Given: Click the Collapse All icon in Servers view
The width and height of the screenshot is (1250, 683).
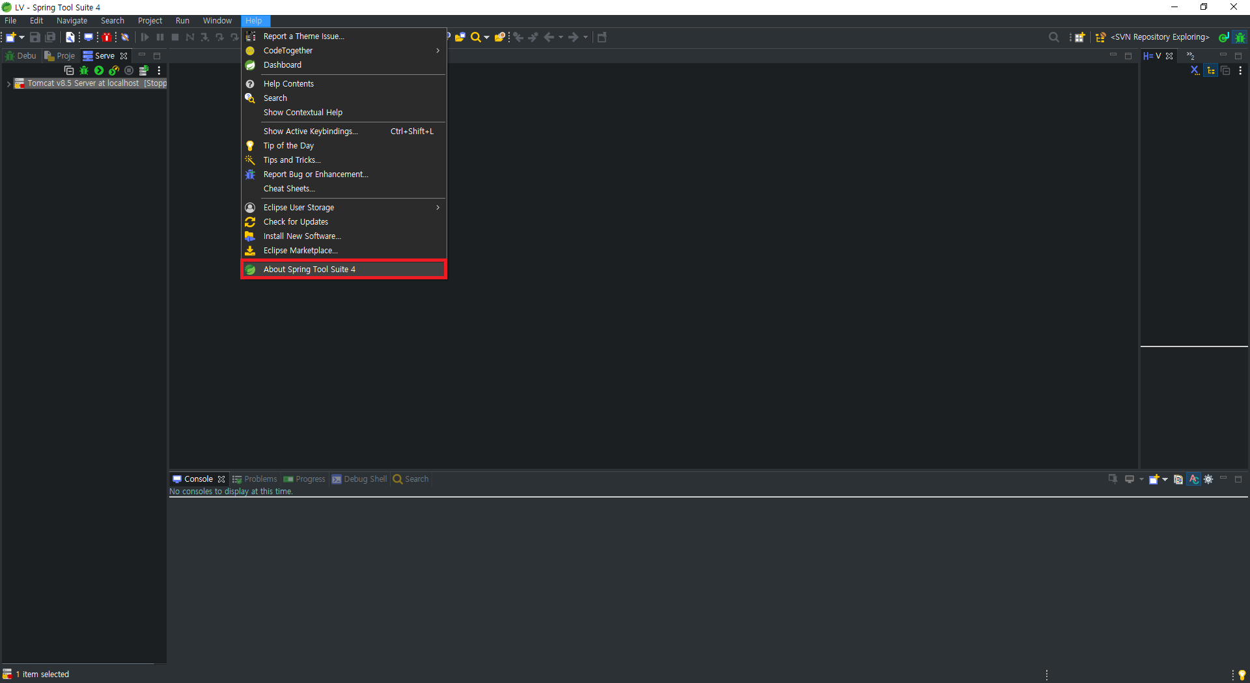Looking at the screenshot, I should [x=69, y=70].
